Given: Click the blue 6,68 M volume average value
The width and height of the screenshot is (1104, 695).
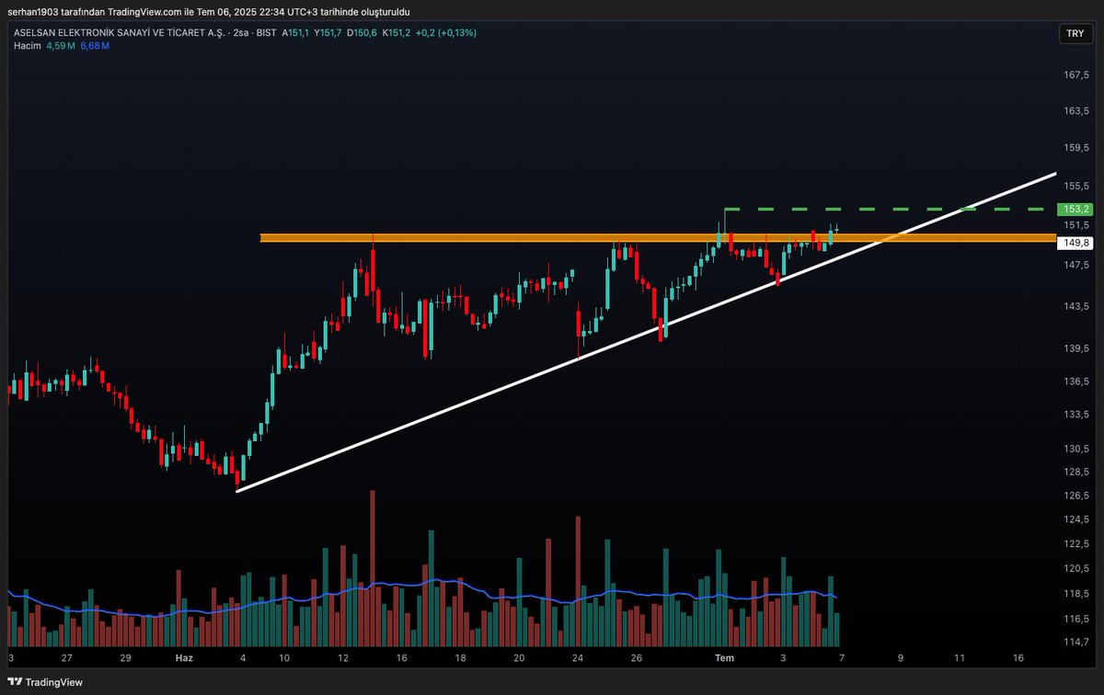Looking at the screenshot, I should tap(95, 45).
